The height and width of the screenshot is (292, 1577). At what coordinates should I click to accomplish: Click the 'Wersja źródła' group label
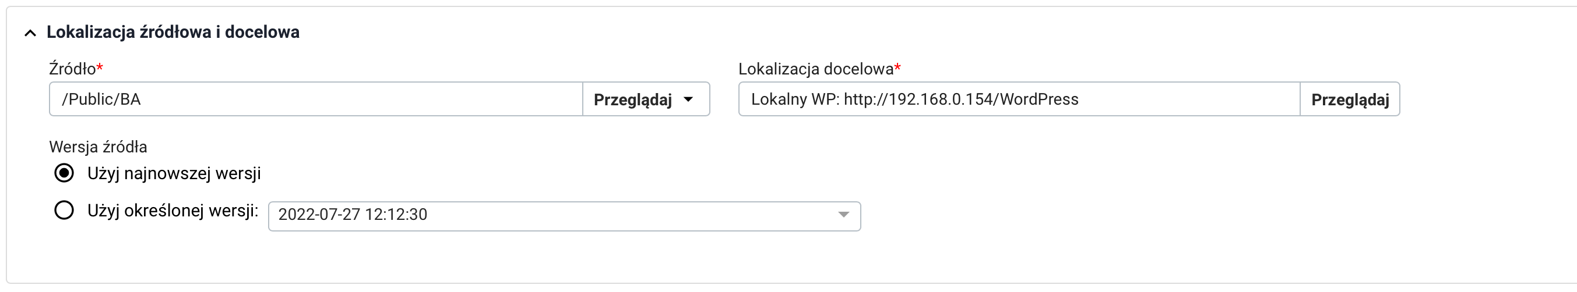[98, 147]
